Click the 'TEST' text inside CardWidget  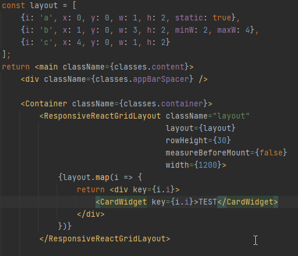coord(208,202)
